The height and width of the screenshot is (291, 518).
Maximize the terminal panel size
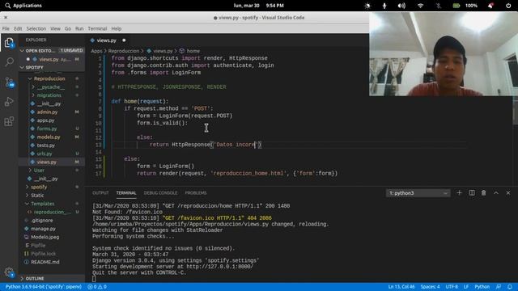(x=496, y=193)
